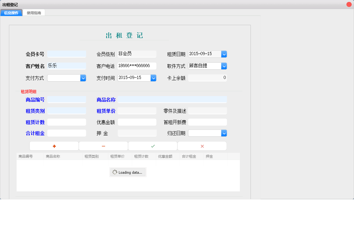Click the green checkmark icon to confirm the entry
Viewport: 354px width, 236px height.
[152, 146]
